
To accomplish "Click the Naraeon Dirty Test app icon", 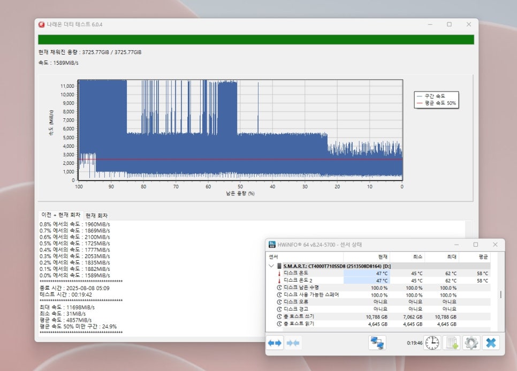I will pos(42,25).
